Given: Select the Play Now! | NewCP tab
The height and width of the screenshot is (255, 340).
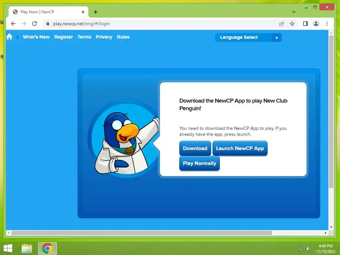Looking at the screenshot, I should pyautogui.click(x=48, y=12).
